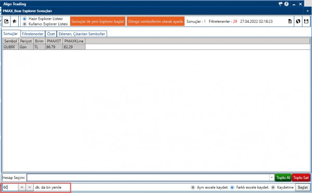Select Aynı excele kaydet option
Viewport: 312px width, 193px height.
[x=193, y=187]
